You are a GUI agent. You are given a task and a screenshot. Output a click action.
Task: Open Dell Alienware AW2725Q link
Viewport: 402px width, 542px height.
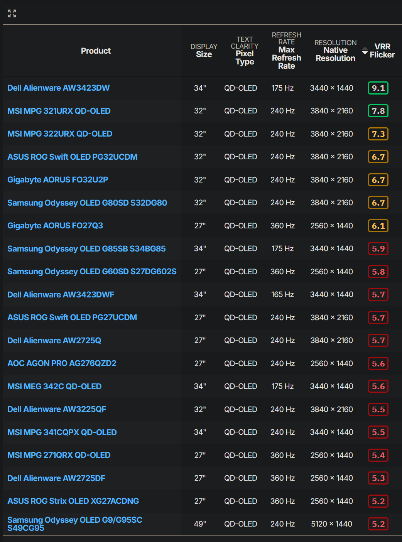(54, 341)
